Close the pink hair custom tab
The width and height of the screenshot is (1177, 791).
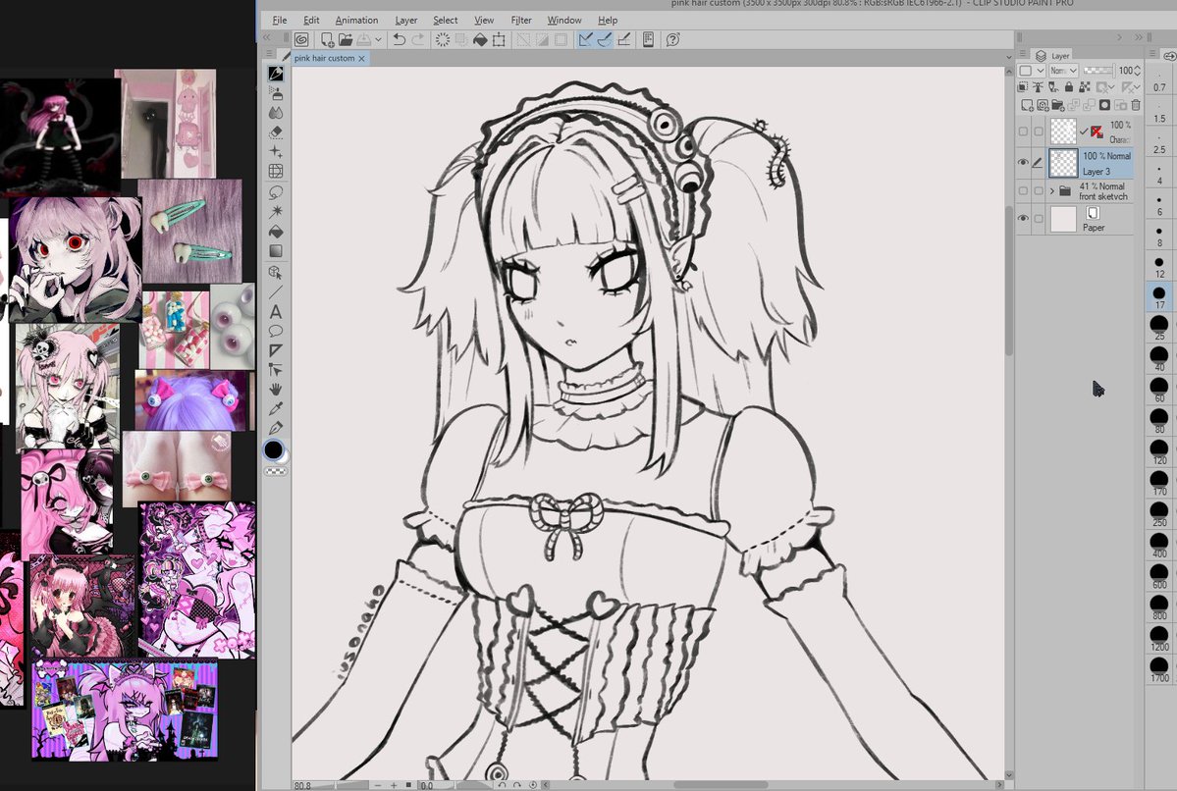click(x=362, y=58)
